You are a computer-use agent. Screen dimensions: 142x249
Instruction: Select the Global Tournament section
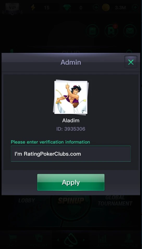[x=115, y=201]
